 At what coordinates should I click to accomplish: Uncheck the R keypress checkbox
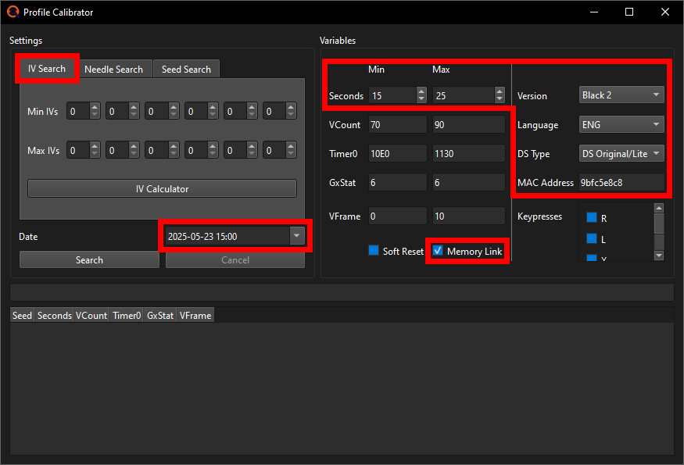[590, 218]
